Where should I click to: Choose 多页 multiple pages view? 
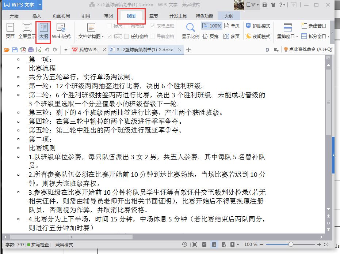[x=232, y=36]
